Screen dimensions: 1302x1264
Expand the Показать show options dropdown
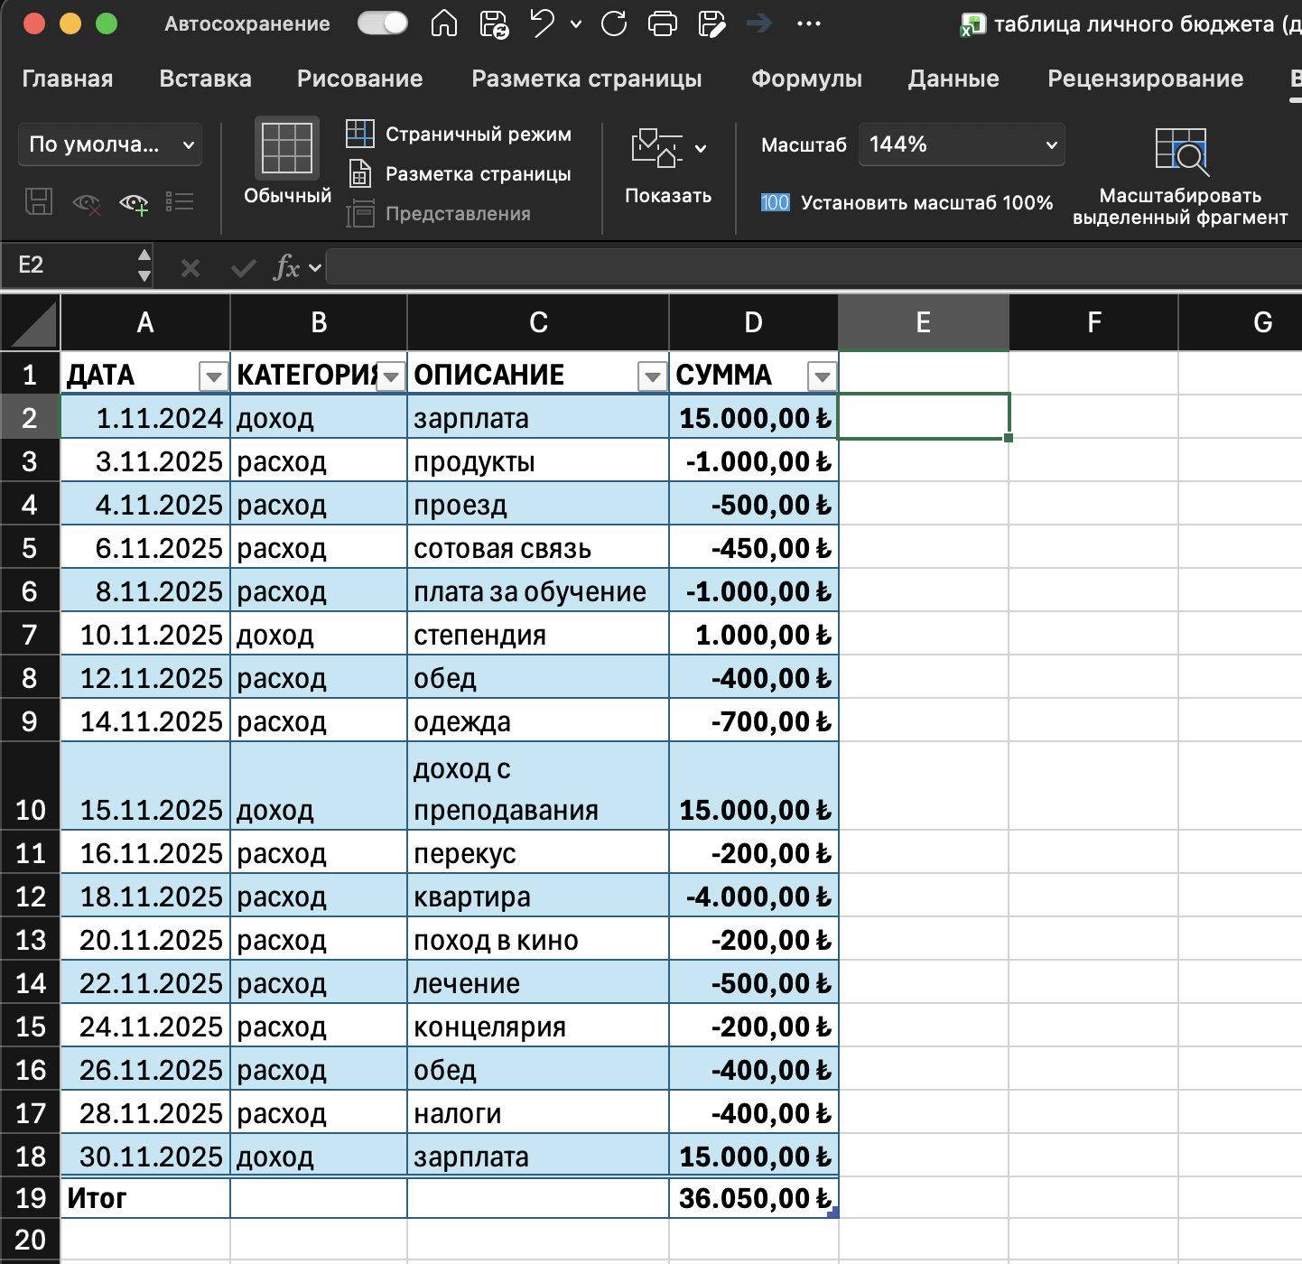pos(702,148)
